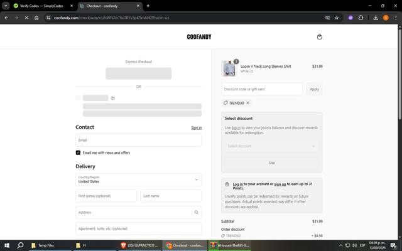
Task: Open the purple extension icon
Action: pos(350,18)
